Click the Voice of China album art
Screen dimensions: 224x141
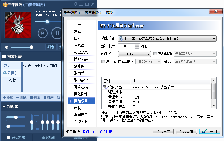tap(18, 25)
